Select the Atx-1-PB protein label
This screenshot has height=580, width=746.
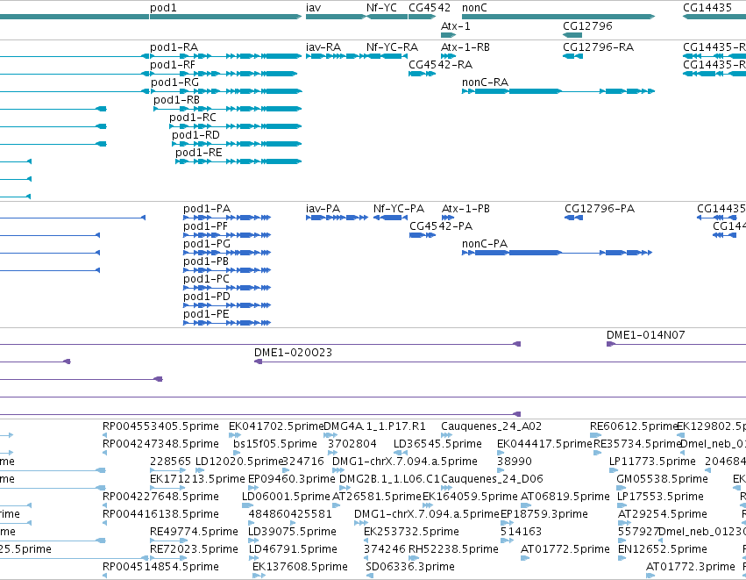(465, 209)
